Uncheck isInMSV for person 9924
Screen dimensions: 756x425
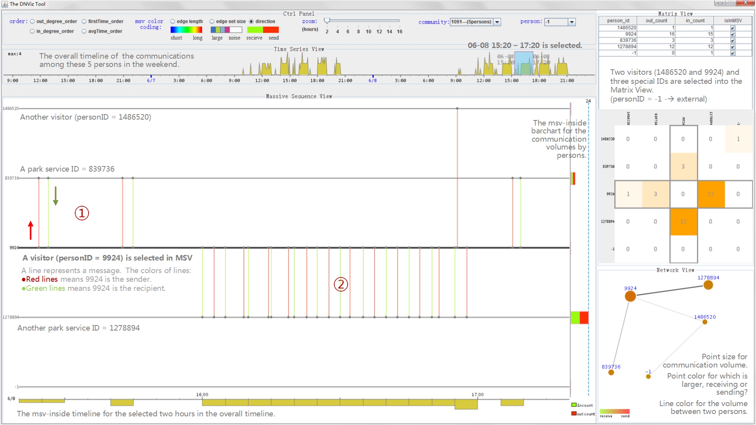click(733, 34)
